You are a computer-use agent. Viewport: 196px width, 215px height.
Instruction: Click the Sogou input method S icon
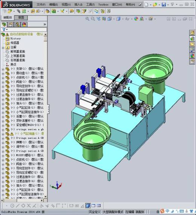coord(162,211)
